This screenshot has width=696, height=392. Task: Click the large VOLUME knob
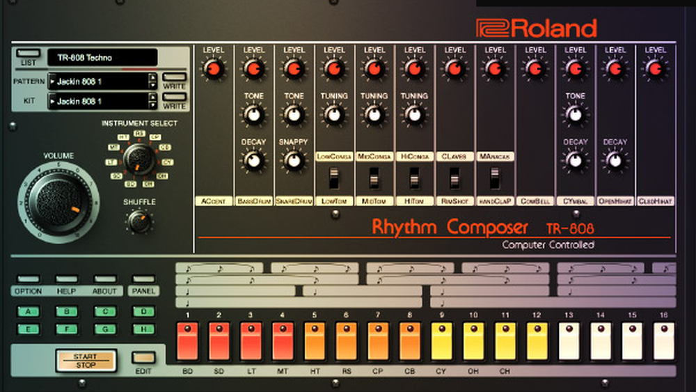tap(58, 202)
